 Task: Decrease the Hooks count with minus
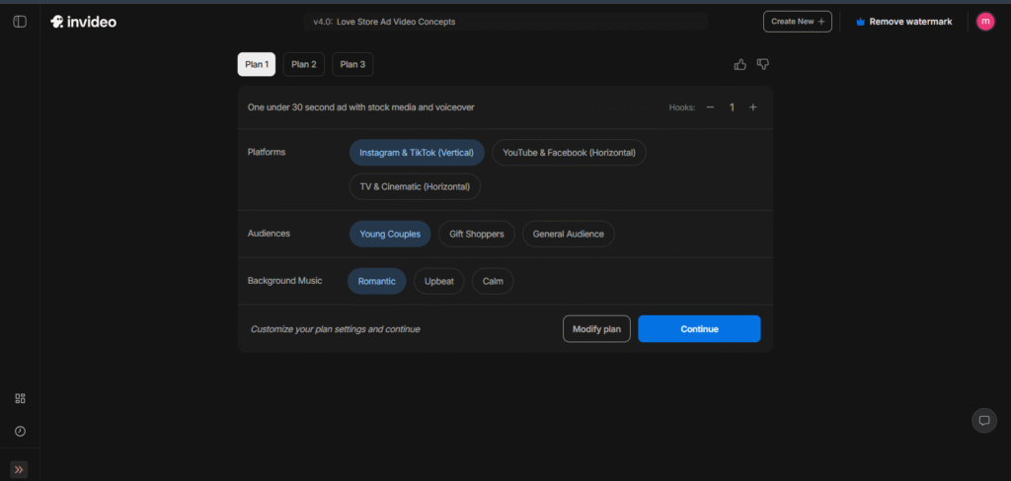pos(710,107)
